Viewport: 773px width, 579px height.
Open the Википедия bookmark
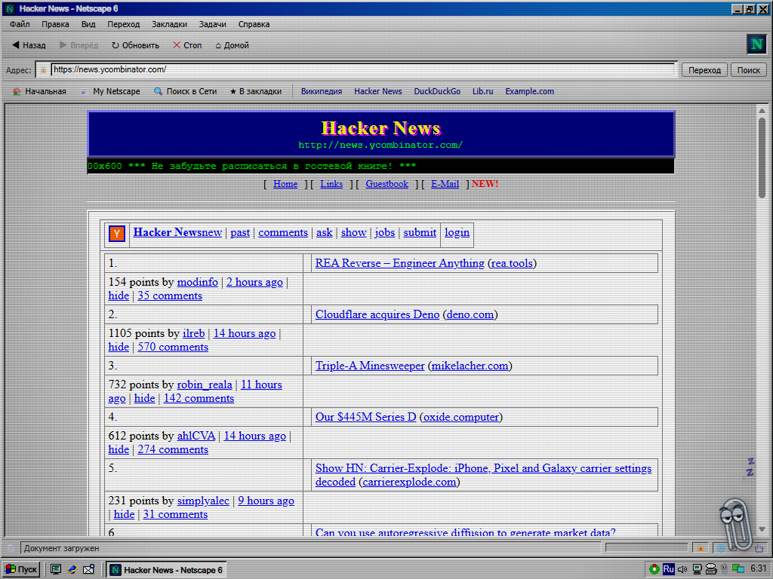(322, 91)
